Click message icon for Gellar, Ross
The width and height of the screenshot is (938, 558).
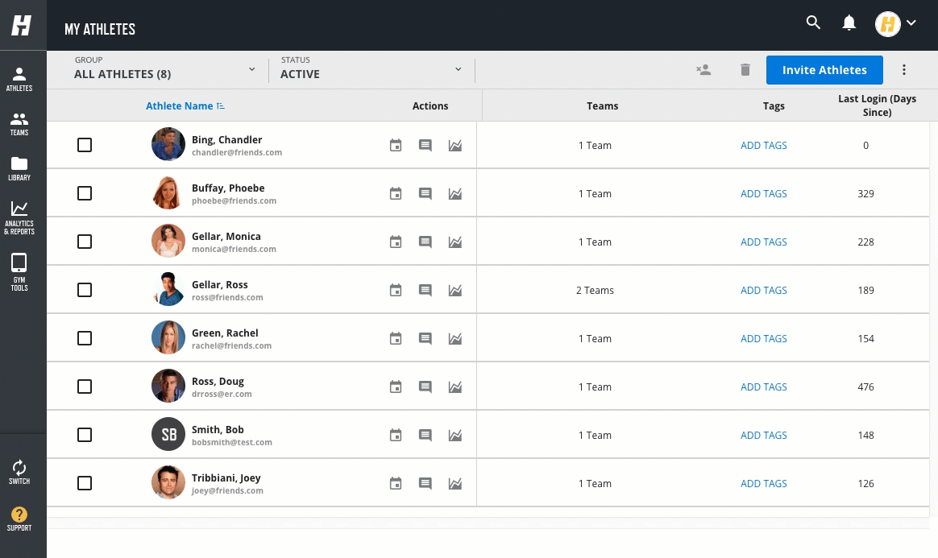[425, 291]
